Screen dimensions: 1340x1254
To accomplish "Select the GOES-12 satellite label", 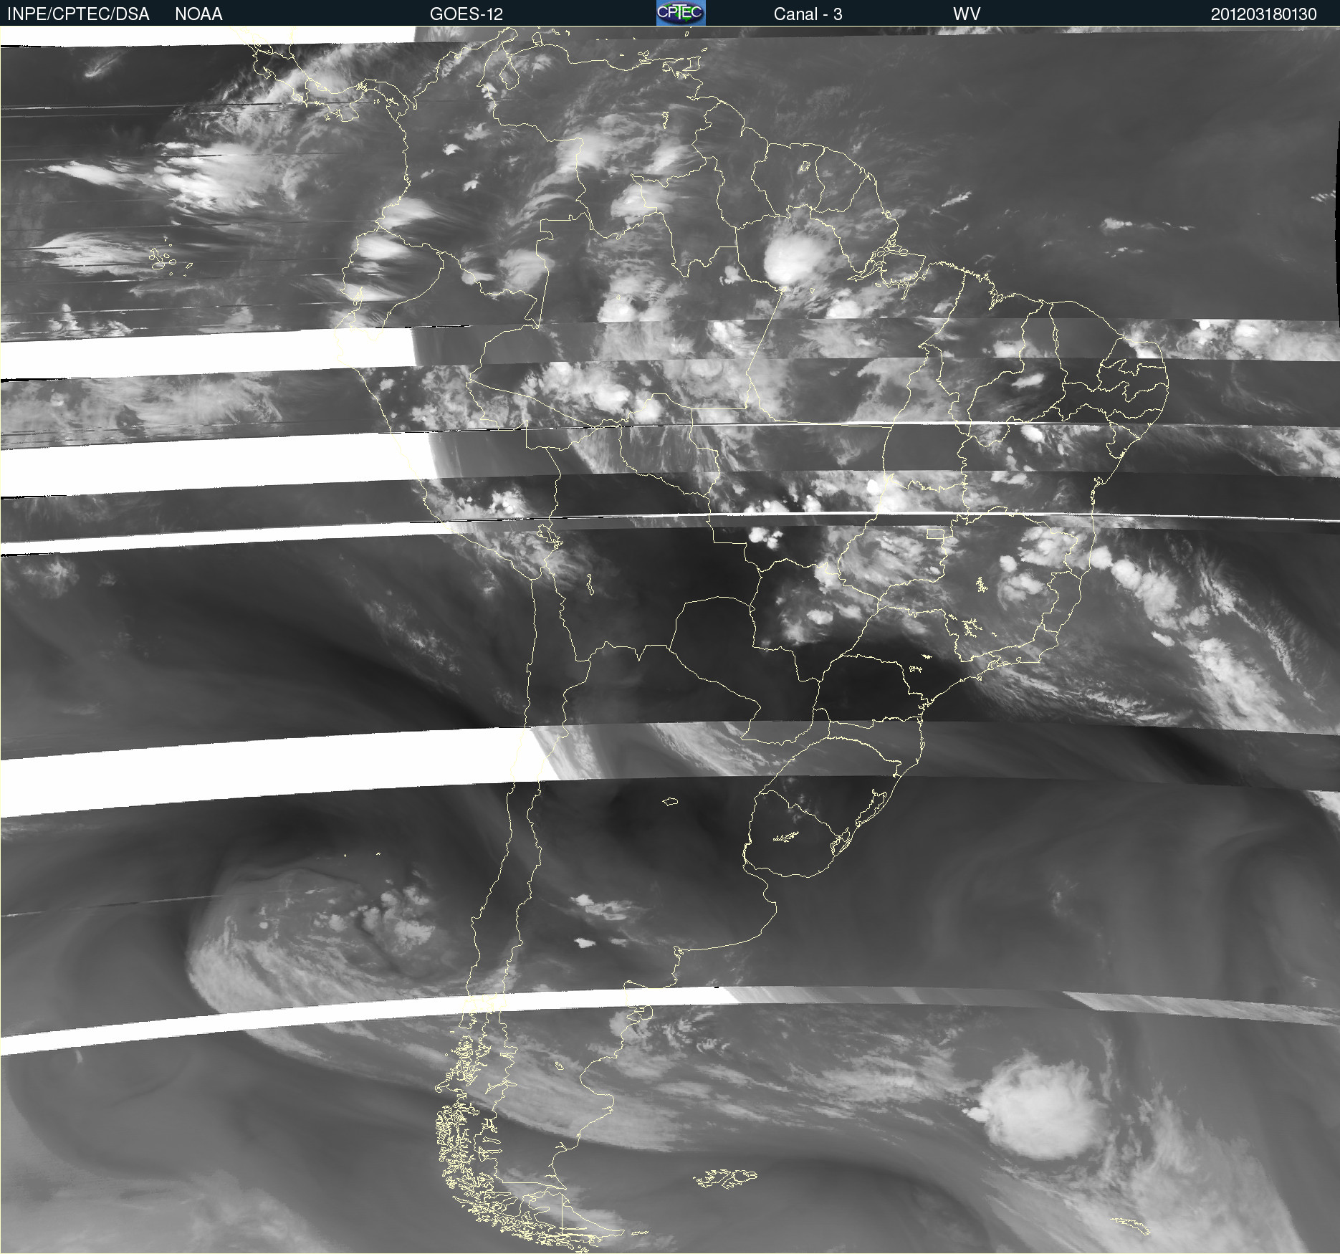I will [466, 14].
